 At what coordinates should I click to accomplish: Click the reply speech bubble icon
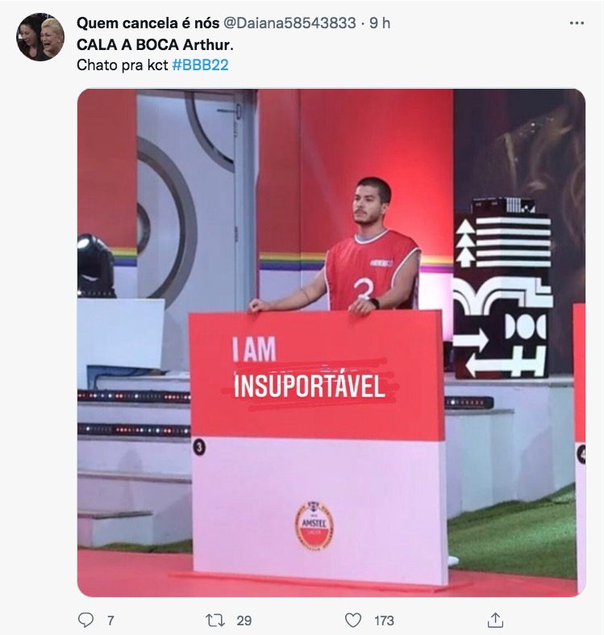pos(85,620)
